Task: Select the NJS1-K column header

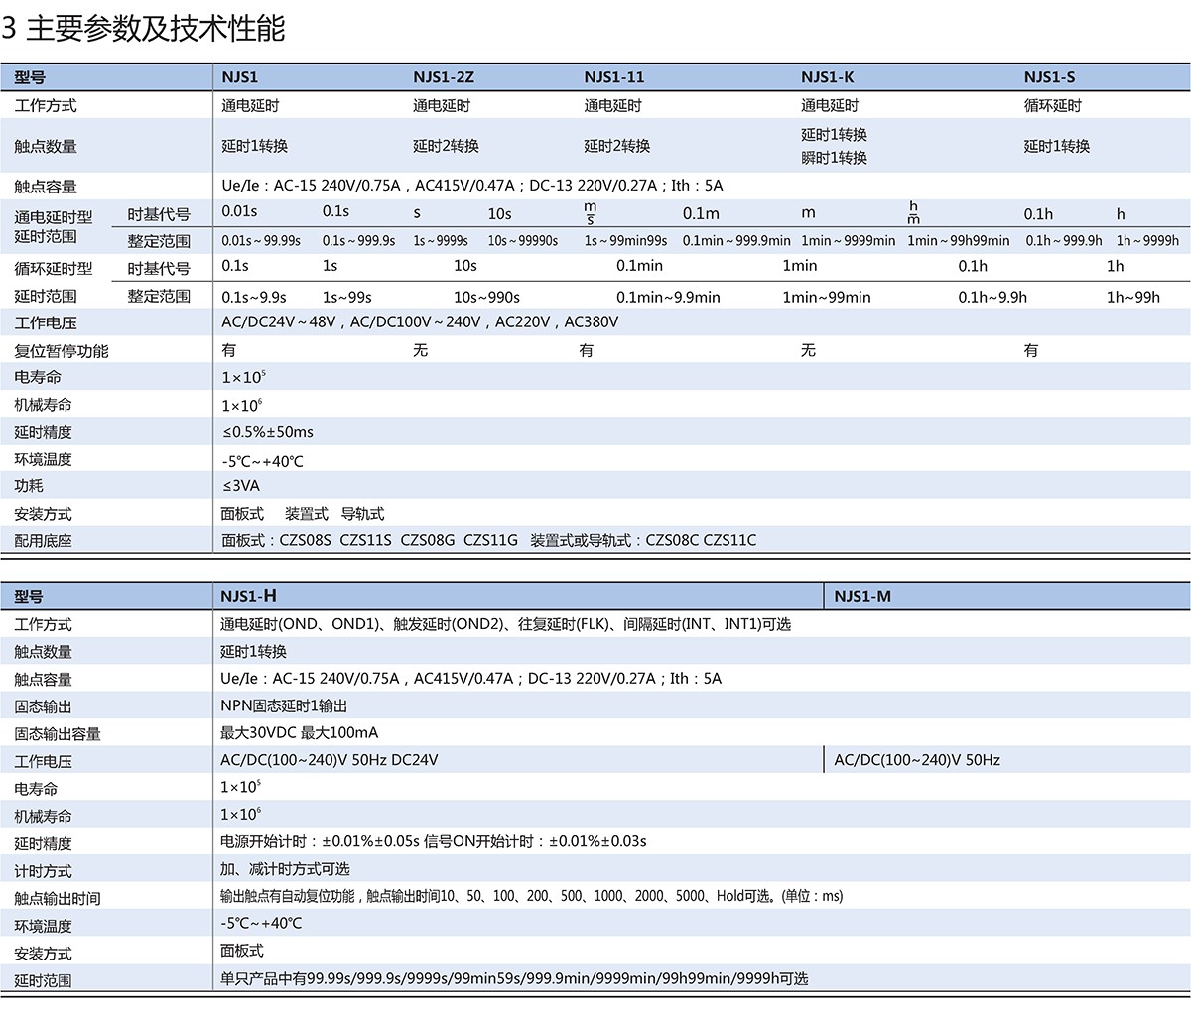Action: (x=827, y=77)
